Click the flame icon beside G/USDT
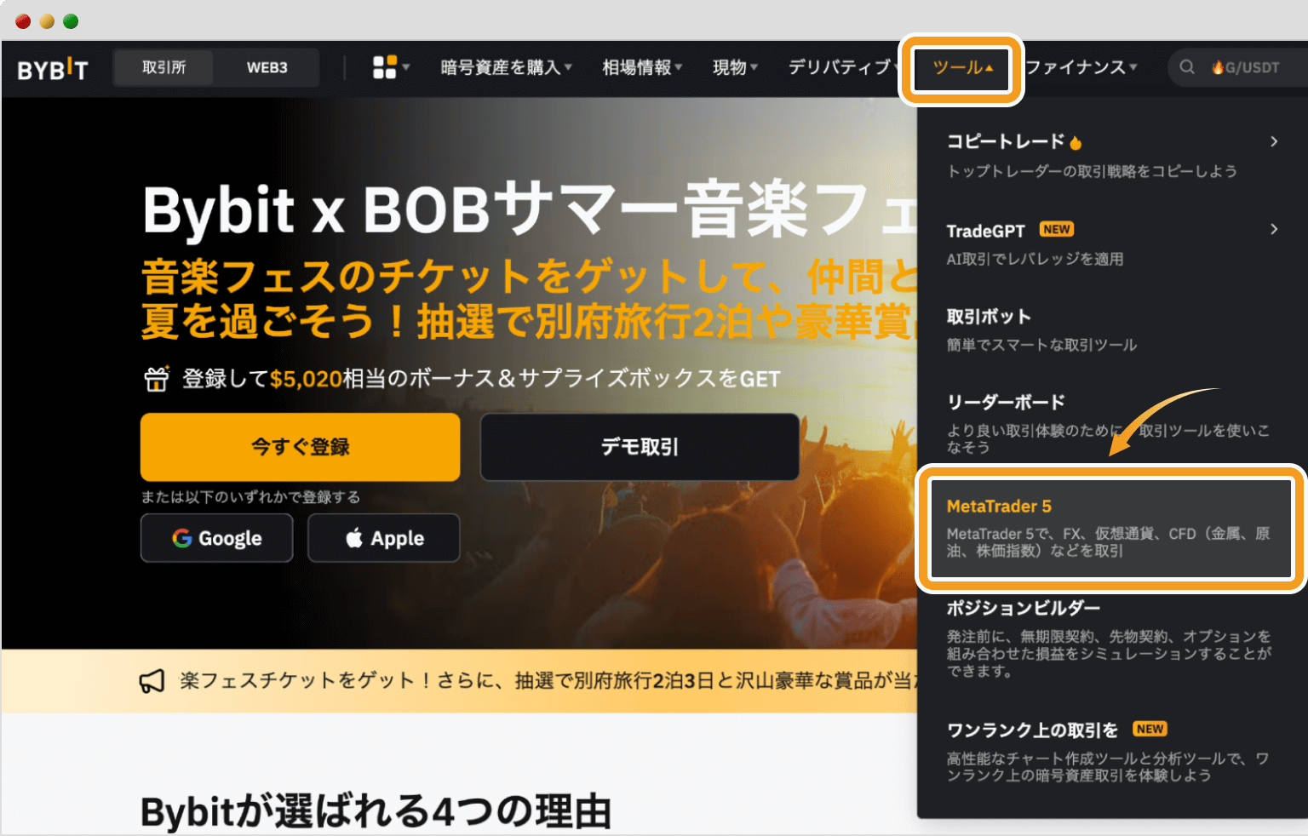 click(x=1218, y=67)
